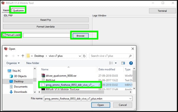Image resolution: width=178 pixels, height=112 pixels.
Task: Go back in Open dialog
Action: click(x=7, y=56)
